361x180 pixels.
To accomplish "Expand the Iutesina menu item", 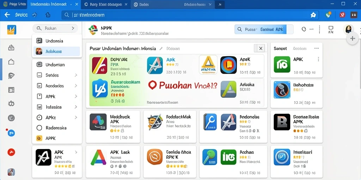I will tap(57, 107).
